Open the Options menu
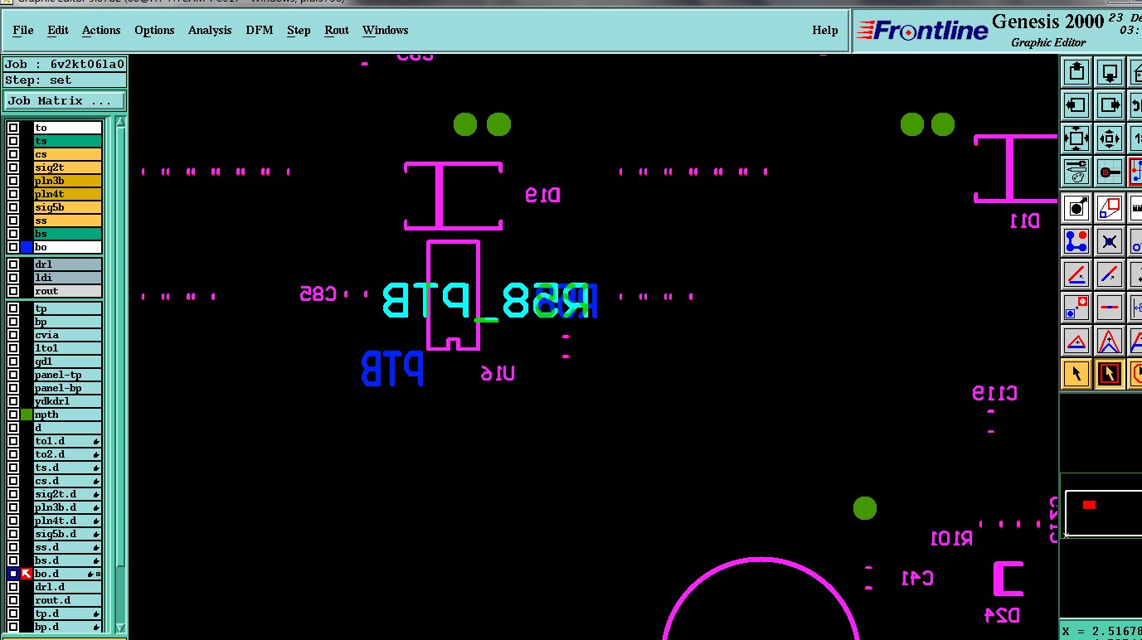Image resolution: width=1142 pixels, height=640 pixels. pyautogui.click(x=154, y=30)
